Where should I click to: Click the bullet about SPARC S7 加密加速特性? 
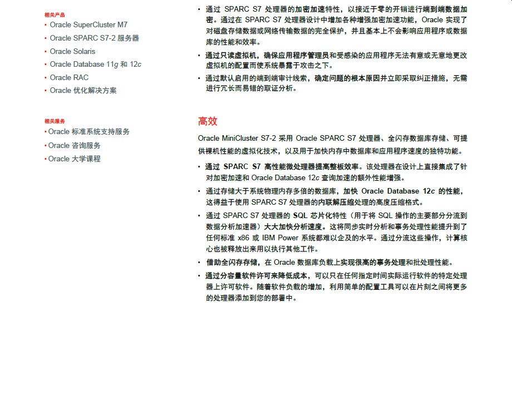(x=336, y=26)
